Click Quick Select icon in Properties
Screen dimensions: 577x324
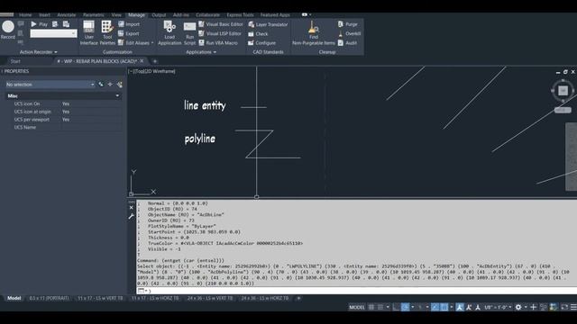point(120,85)
